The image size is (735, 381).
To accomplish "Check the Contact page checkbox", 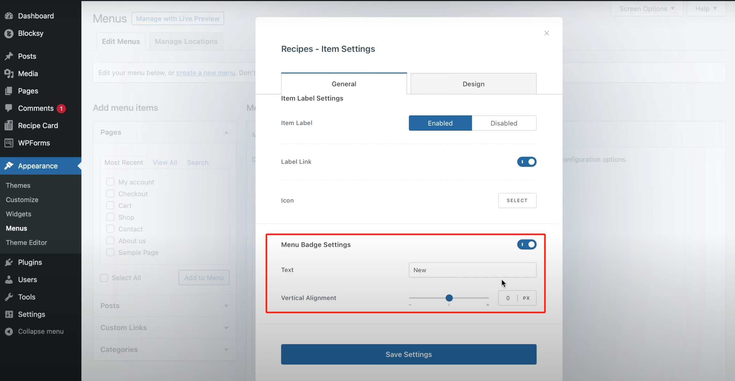I will (110, 229).
